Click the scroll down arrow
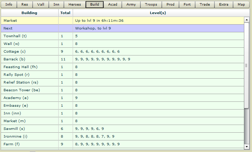 click(247, 146)
